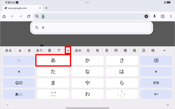Select the www.google.com tab

click(22, 8)
